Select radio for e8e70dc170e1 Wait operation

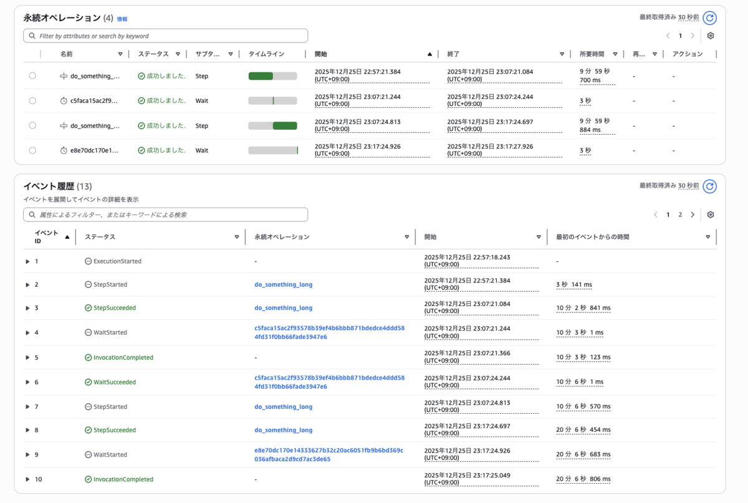(x=32, y=150)
